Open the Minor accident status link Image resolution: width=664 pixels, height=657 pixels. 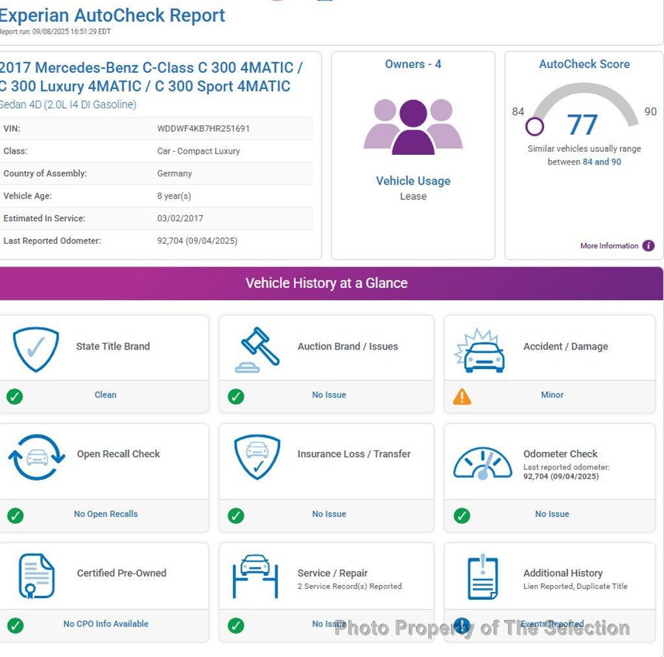pos(552,395)
